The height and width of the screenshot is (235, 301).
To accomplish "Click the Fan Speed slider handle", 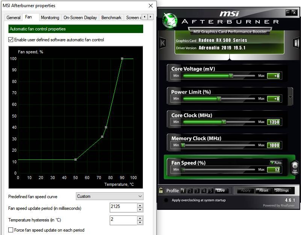I will click(x=183, y=170).
